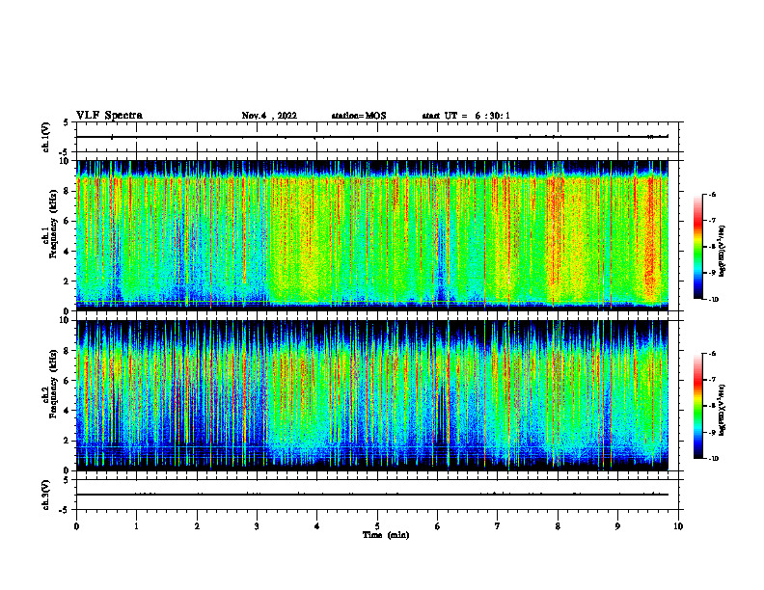Click the ch.2 colorbar "log(PSD)" label

[x=723, y=411]
